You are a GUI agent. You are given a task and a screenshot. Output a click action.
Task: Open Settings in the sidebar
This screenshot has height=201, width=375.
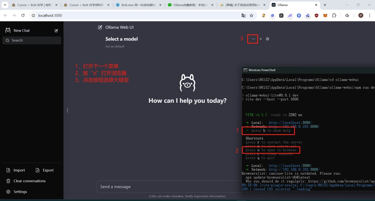pos(17,192)
